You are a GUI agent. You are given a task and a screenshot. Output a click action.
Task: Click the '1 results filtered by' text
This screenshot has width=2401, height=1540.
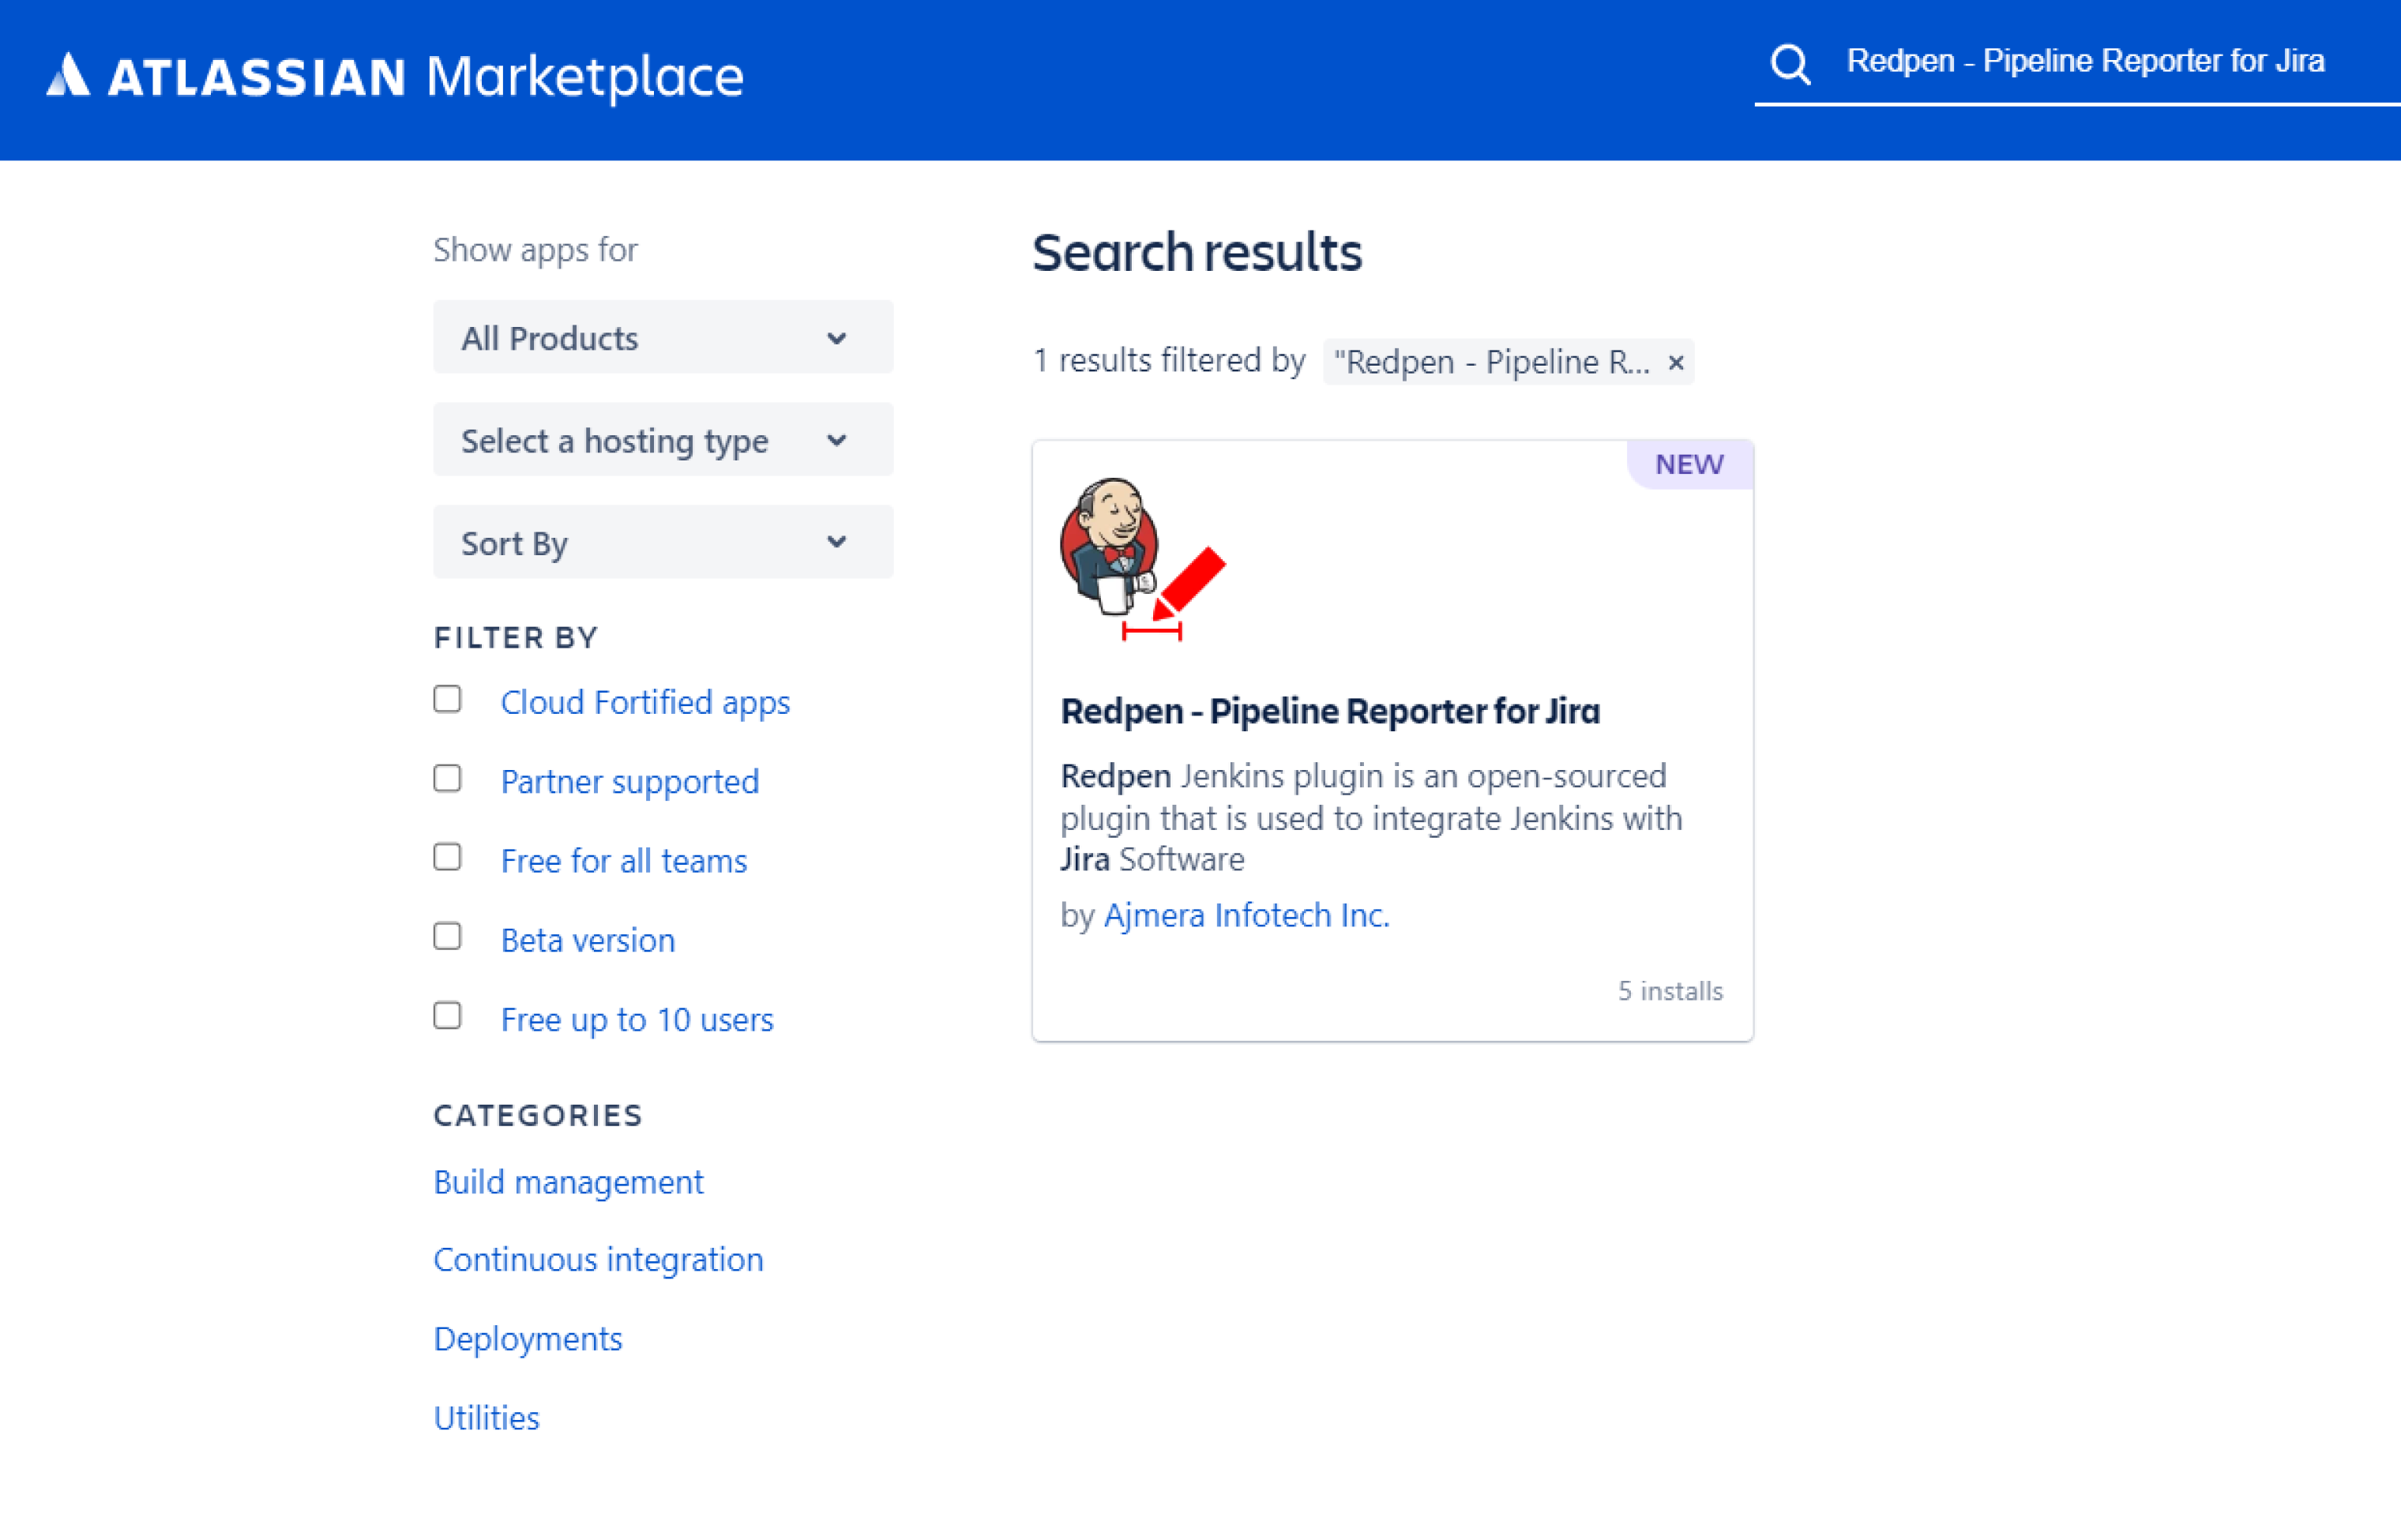pos(1169,360)
